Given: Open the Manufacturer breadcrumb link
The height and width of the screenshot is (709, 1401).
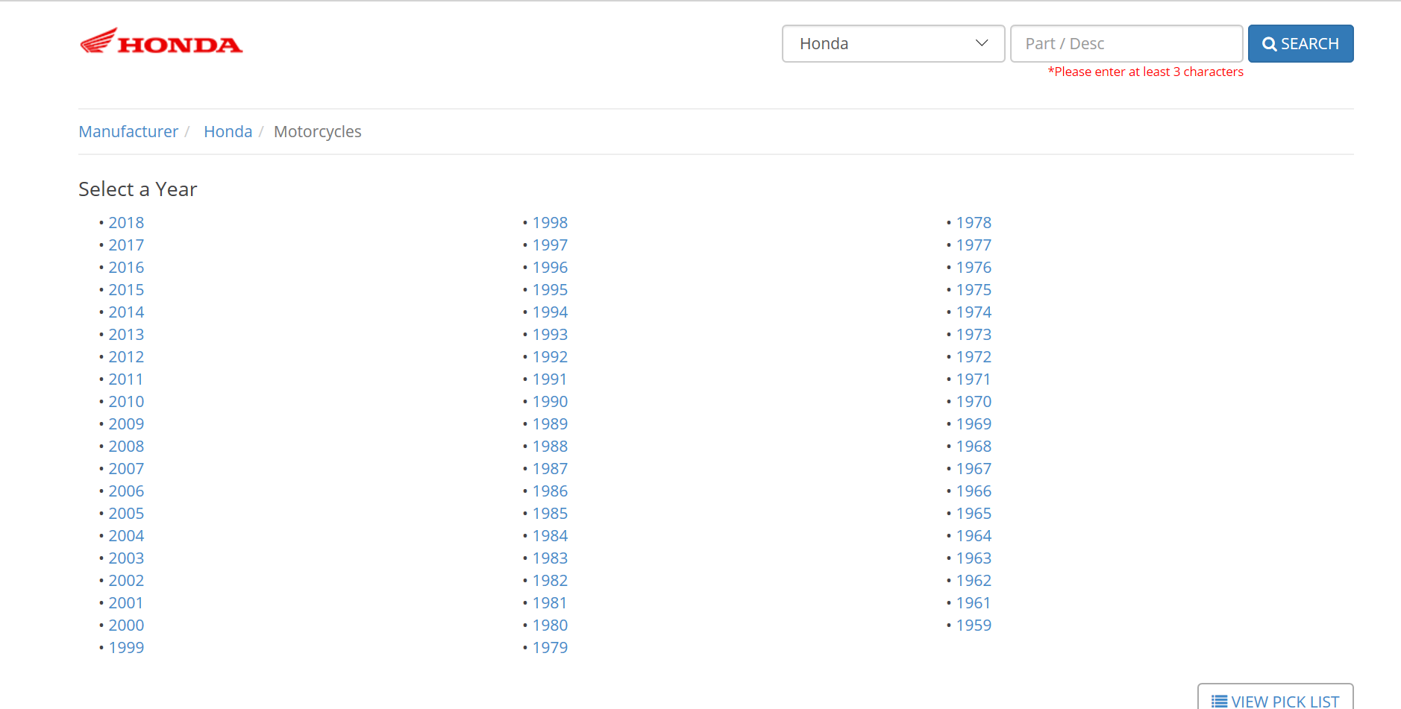Looking at the screenshot, I should (x=128, y=132).
